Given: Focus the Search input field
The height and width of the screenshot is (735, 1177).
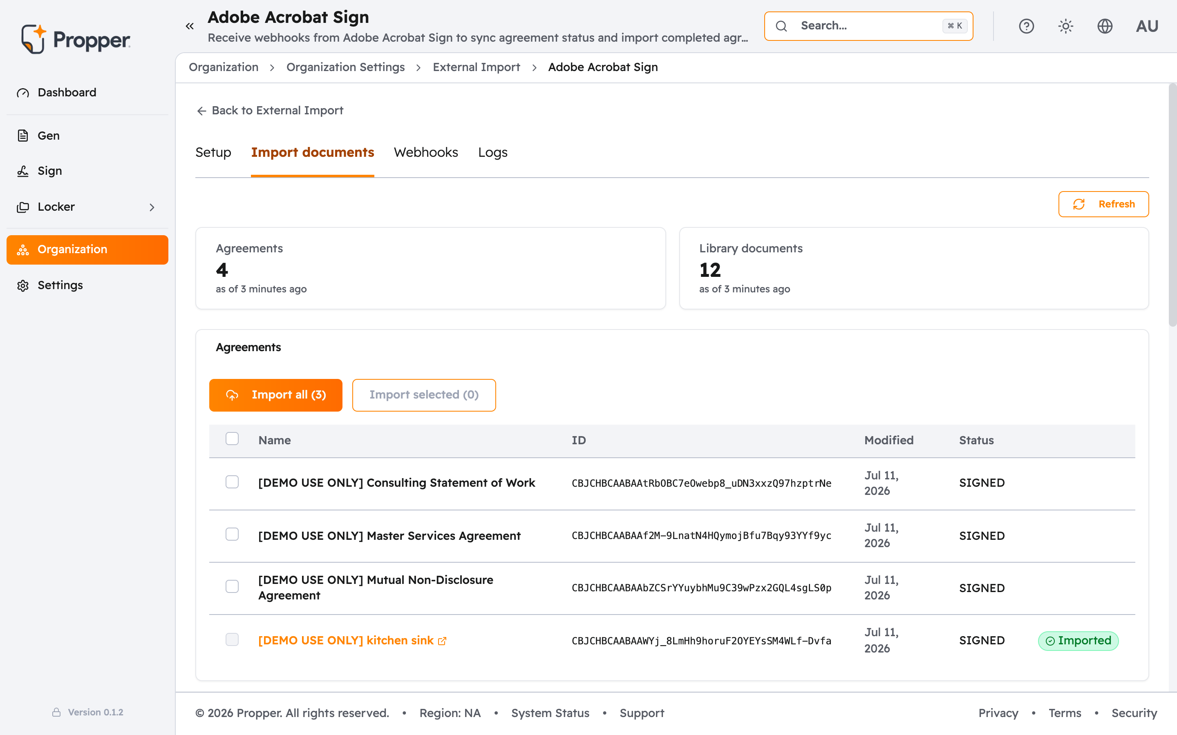Looking at the screenshot, I should click(868, 26).
